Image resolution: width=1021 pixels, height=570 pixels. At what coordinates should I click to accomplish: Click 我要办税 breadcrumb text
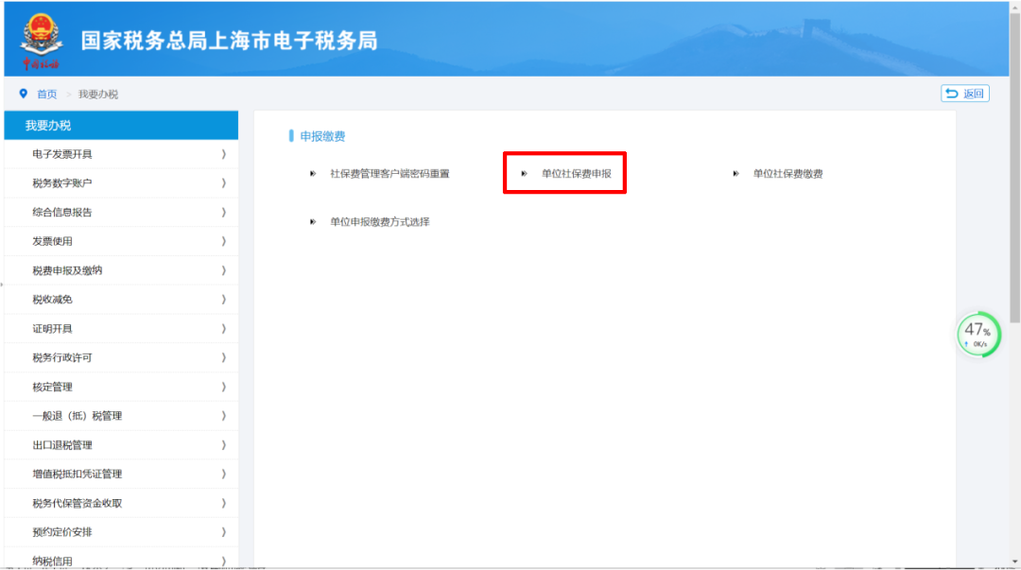click(x=98, y=95)
